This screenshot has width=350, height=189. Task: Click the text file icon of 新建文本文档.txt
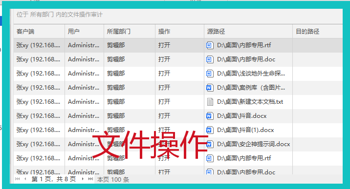(210, 102)
